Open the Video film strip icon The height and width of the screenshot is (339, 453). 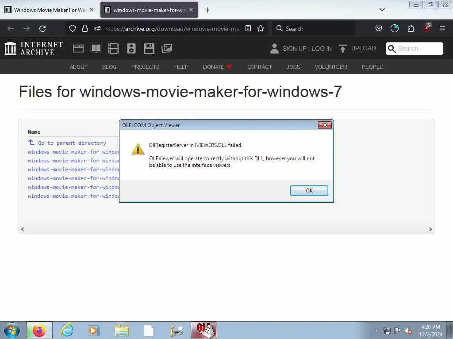tap(114, 49)
